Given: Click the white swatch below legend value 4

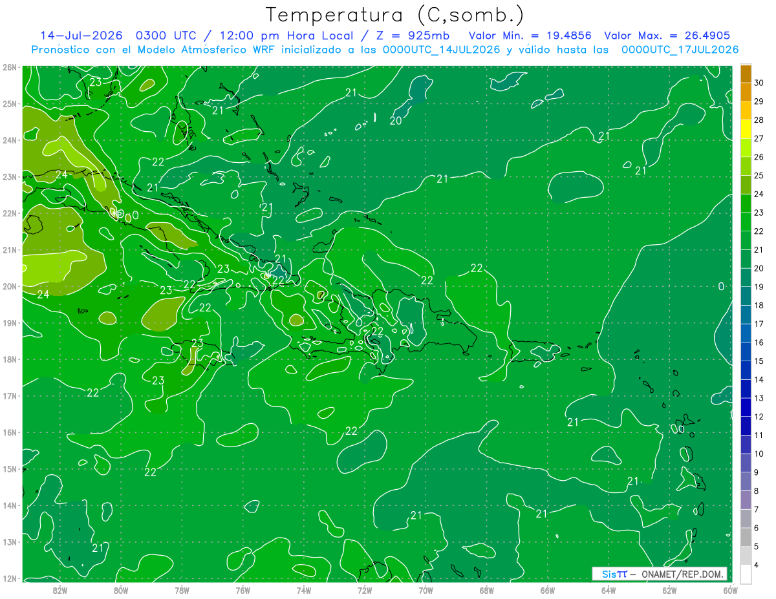Looking at the screenshot, I should point(746,574).
